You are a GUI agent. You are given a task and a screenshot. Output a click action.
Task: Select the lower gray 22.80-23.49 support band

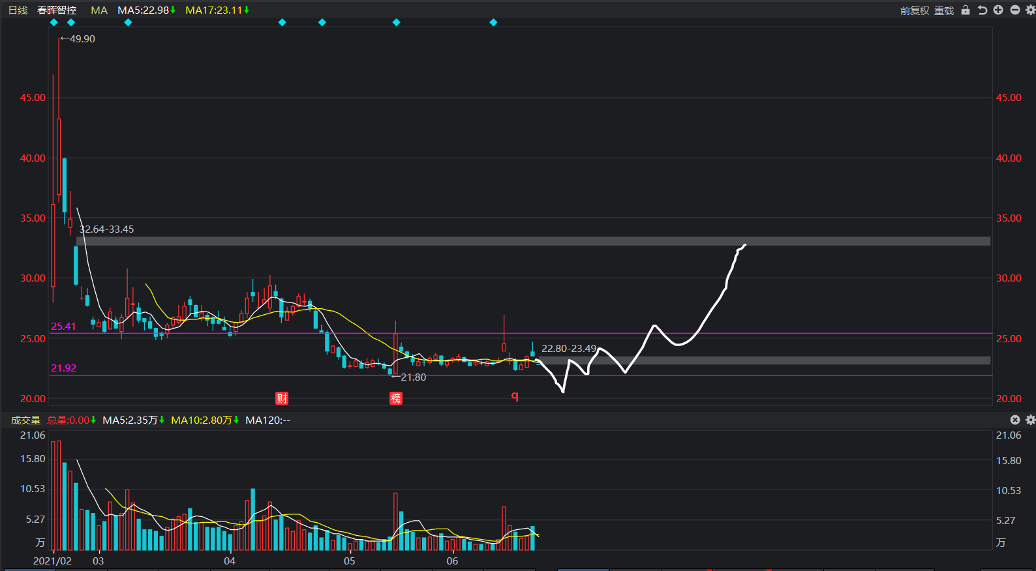click(x=763, y=360)
